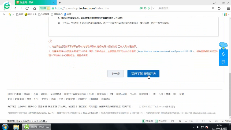Open the 360 browser logo menu
Image resolution: width=231 pixels, height=130 pixels.
pyautogui.click(x=7, y=6)
